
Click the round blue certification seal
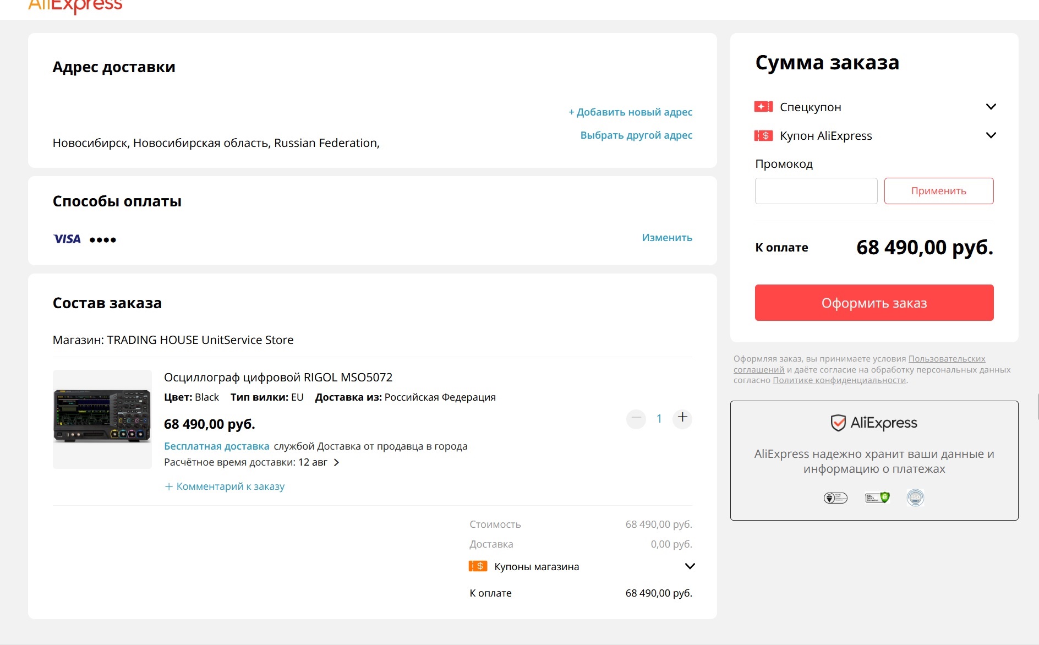point(915,498)
